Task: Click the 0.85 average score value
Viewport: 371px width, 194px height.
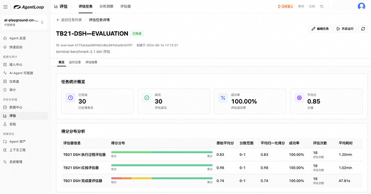Action: pos(313,102)
